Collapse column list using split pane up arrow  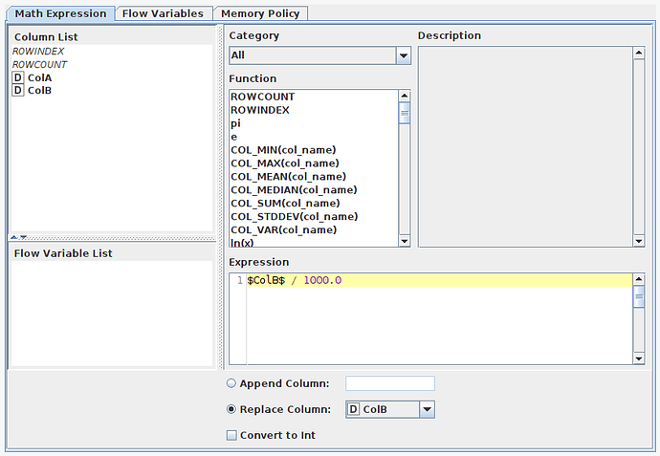pos(14,238)
